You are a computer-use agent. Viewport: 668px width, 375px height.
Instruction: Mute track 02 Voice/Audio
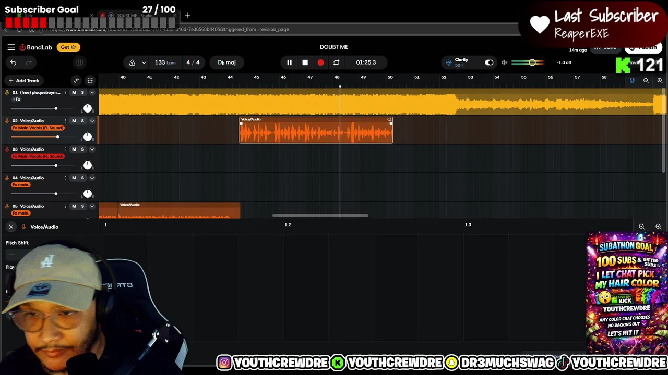[x=74, y=121]
